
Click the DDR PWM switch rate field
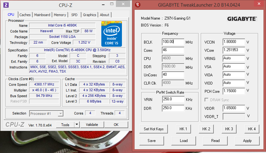(173, 108)
